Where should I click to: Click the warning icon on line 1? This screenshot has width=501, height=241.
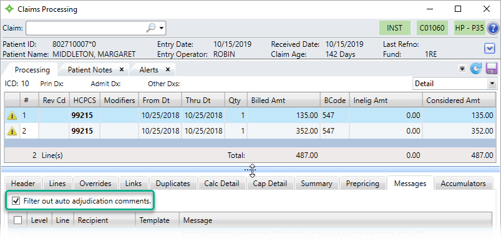click(12, 116)
